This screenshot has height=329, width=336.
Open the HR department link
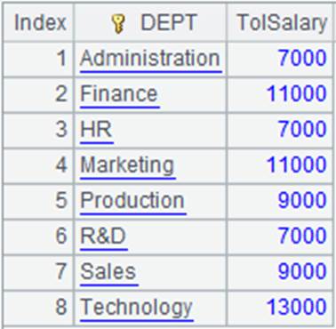(97, 130)
